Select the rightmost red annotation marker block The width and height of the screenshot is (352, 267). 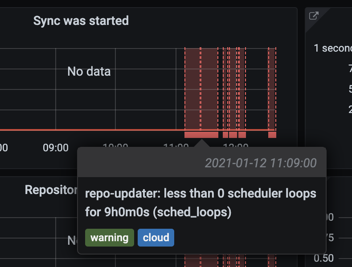coord(272,135)
